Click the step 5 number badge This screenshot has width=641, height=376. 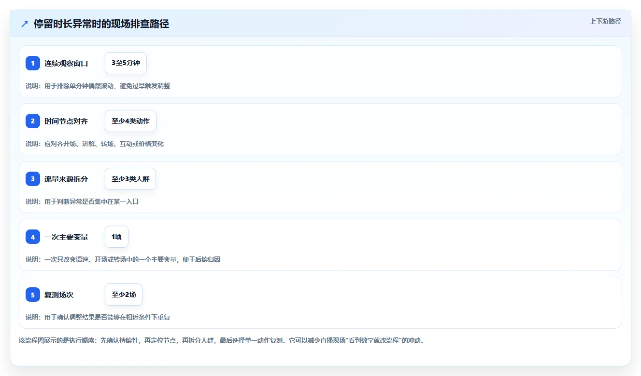pos(33,295)
